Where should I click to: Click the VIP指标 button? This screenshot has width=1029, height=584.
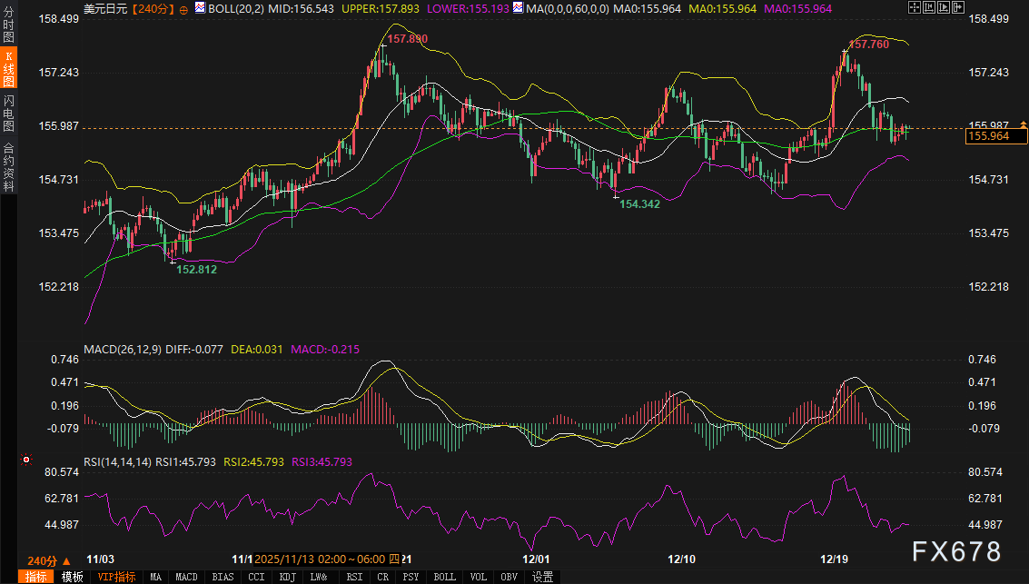tap(116, 577)
